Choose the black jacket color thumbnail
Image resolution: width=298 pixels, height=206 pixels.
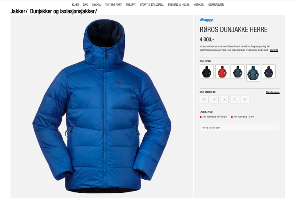coord(207,71)
